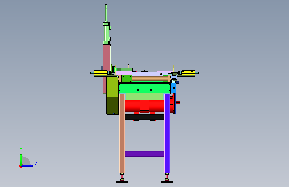This screenshot has width=289, height=187.
Task: Select the brown left support leg
Action: (122, 133)
